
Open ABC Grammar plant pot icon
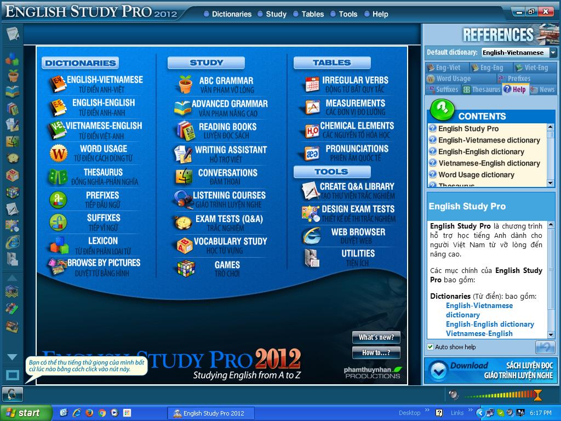point(185,84)
